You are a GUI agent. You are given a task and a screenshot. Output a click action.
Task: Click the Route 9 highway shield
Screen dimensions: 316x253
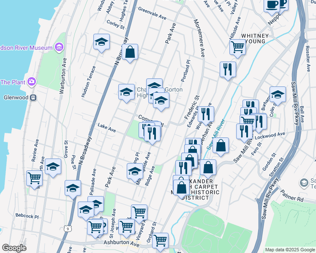click(68, 229)
